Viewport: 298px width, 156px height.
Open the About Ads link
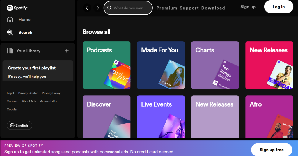(29, 101)
